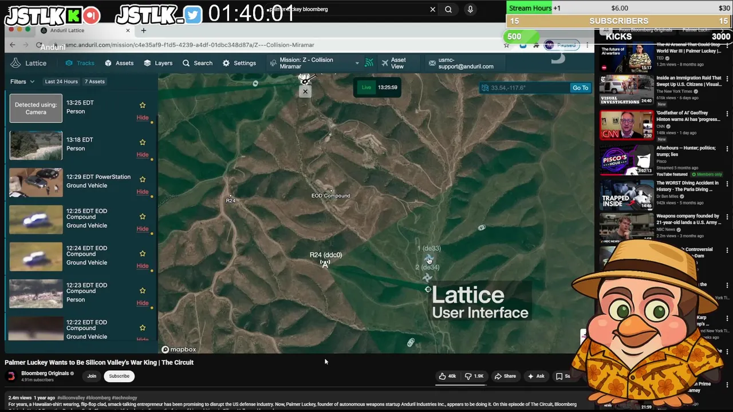
Task: Open options menu for Immigration Raid video
Action: click(x=727, y=80)
